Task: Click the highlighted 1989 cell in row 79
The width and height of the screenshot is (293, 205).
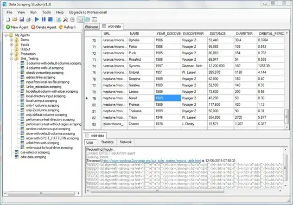Action: (x=168, y=98)
